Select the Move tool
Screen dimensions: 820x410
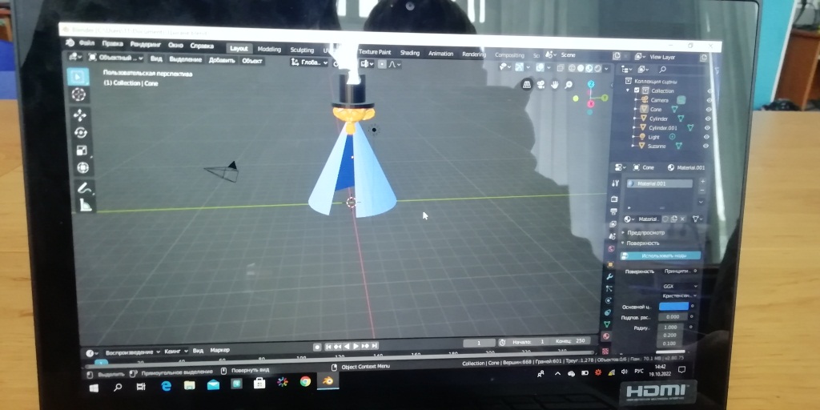(x=79, y=115)
